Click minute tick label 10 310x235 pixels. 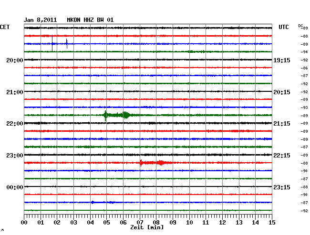point(189,223)
